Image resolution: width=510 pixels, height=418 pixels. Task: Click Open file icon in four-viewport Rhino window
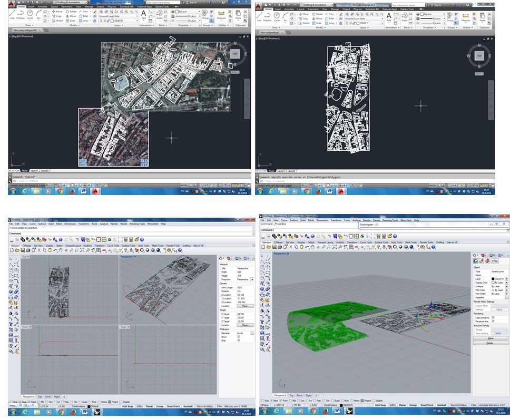pyautogui.click(x=17, y=250)
